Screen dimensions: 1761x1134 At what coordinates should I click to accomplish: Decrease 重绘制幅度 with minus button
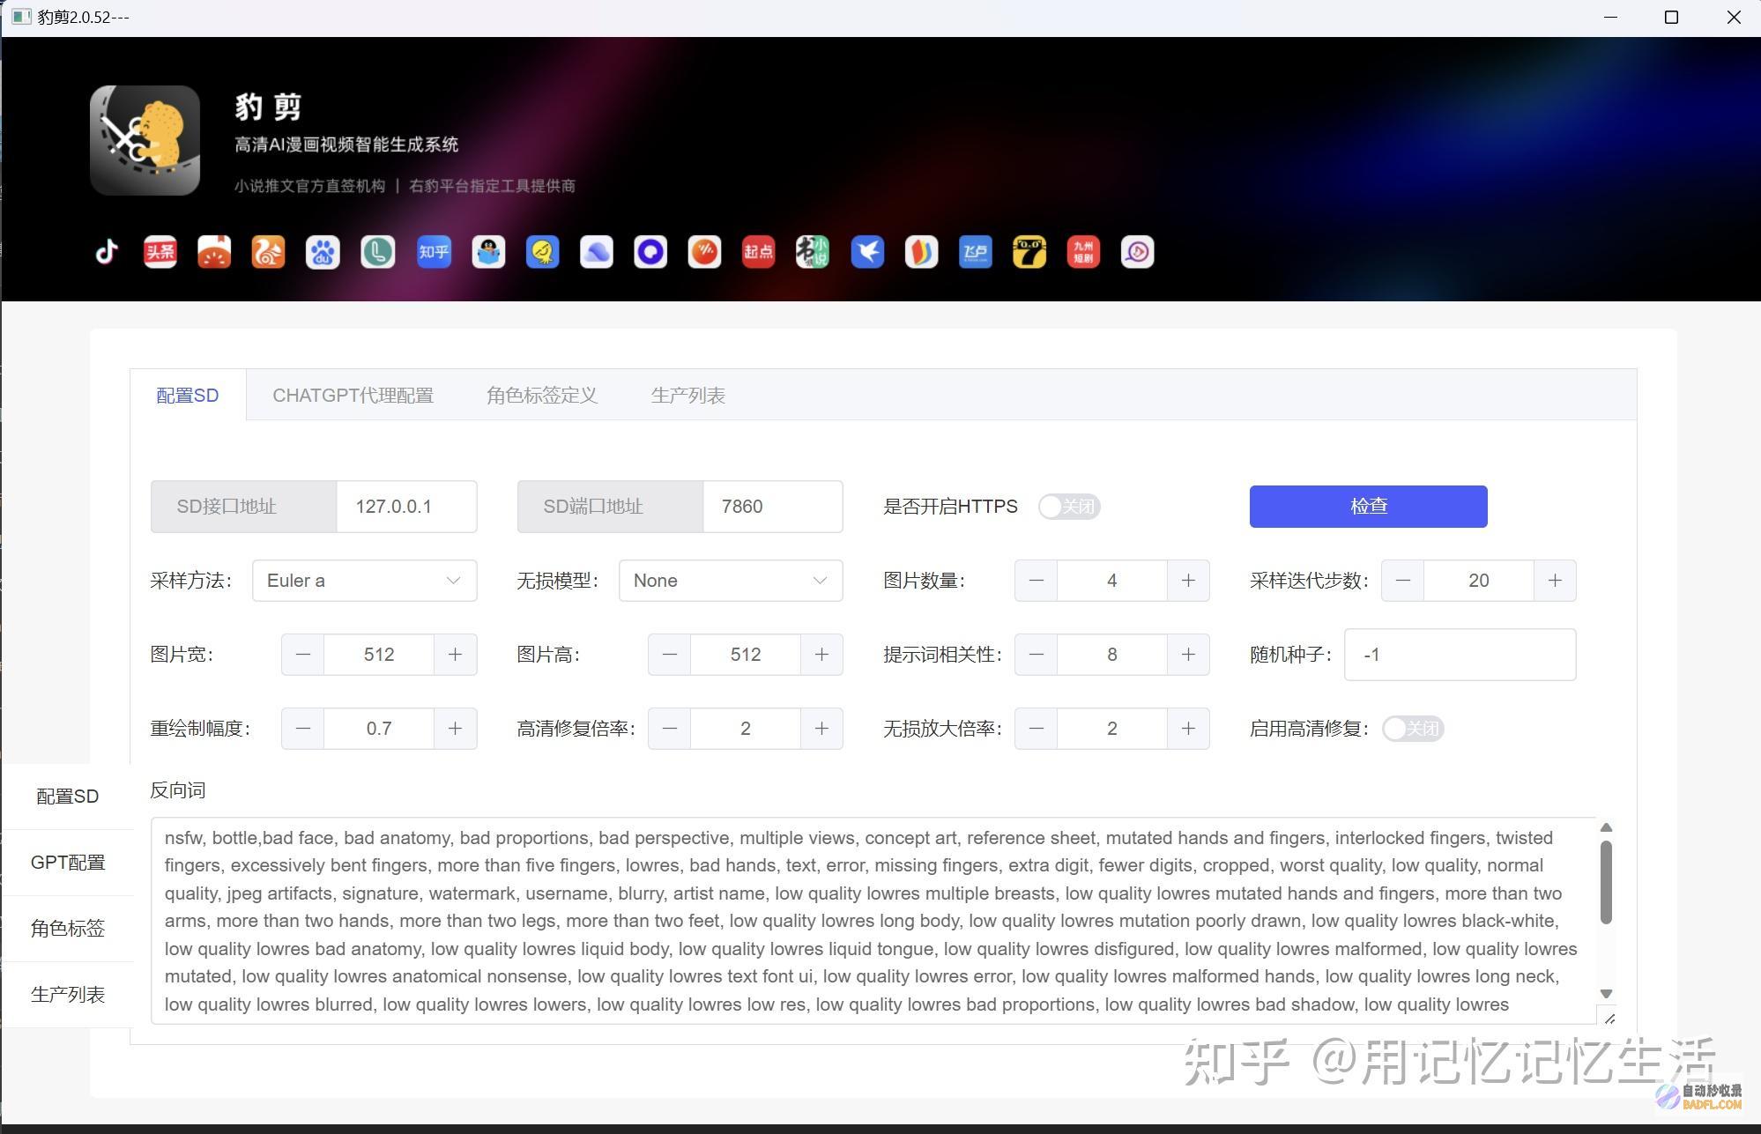(303, 729)
